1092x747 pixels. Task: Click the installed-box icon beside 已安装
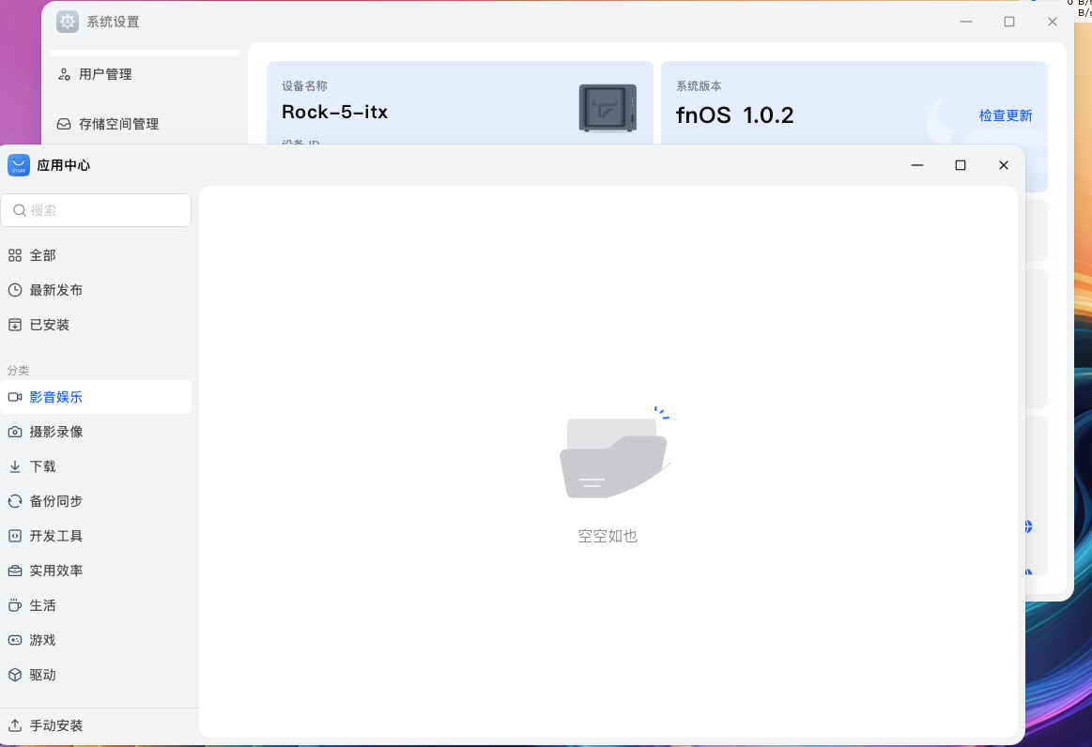(15, 325)
